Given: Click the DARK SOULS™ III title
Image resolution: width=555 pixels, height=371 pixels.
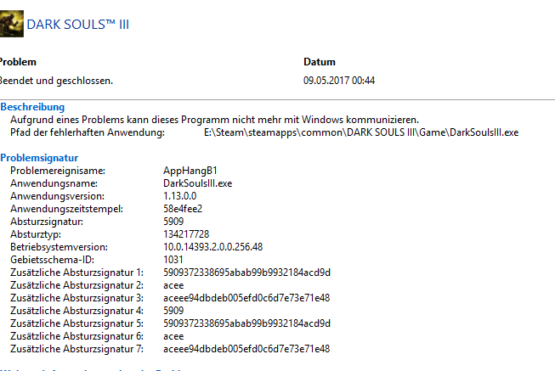Looking at the screenshot, I should coord(78,25).
